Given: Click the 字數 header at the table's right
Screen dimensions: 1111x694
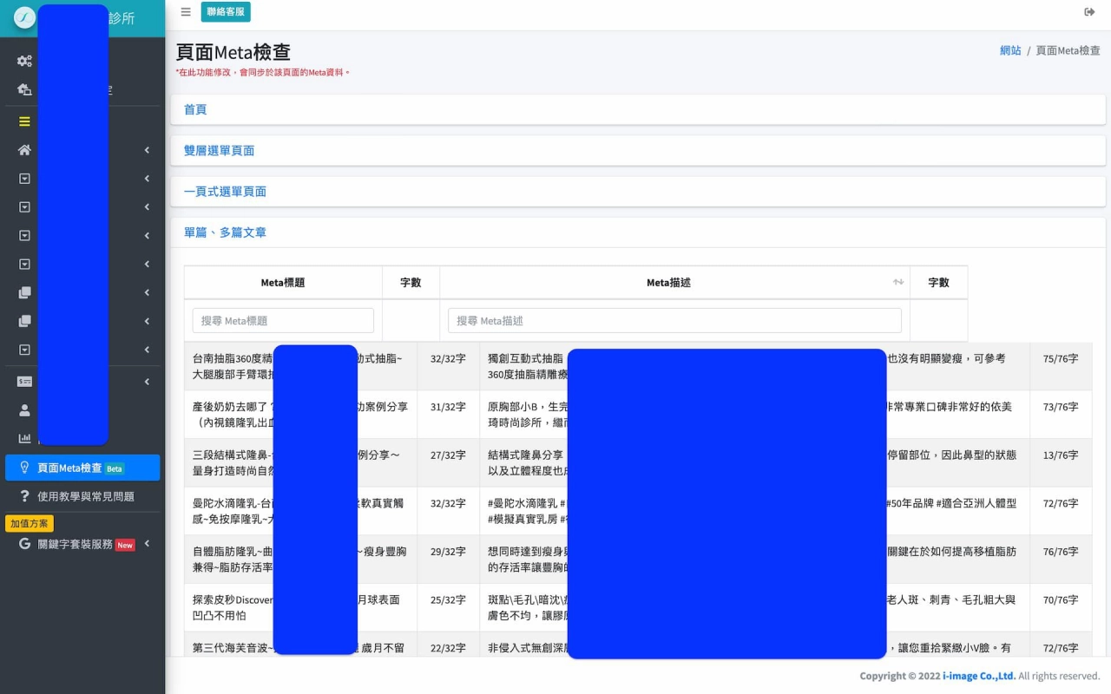Looking at the screenshot, I should click(x=938, y=283).
